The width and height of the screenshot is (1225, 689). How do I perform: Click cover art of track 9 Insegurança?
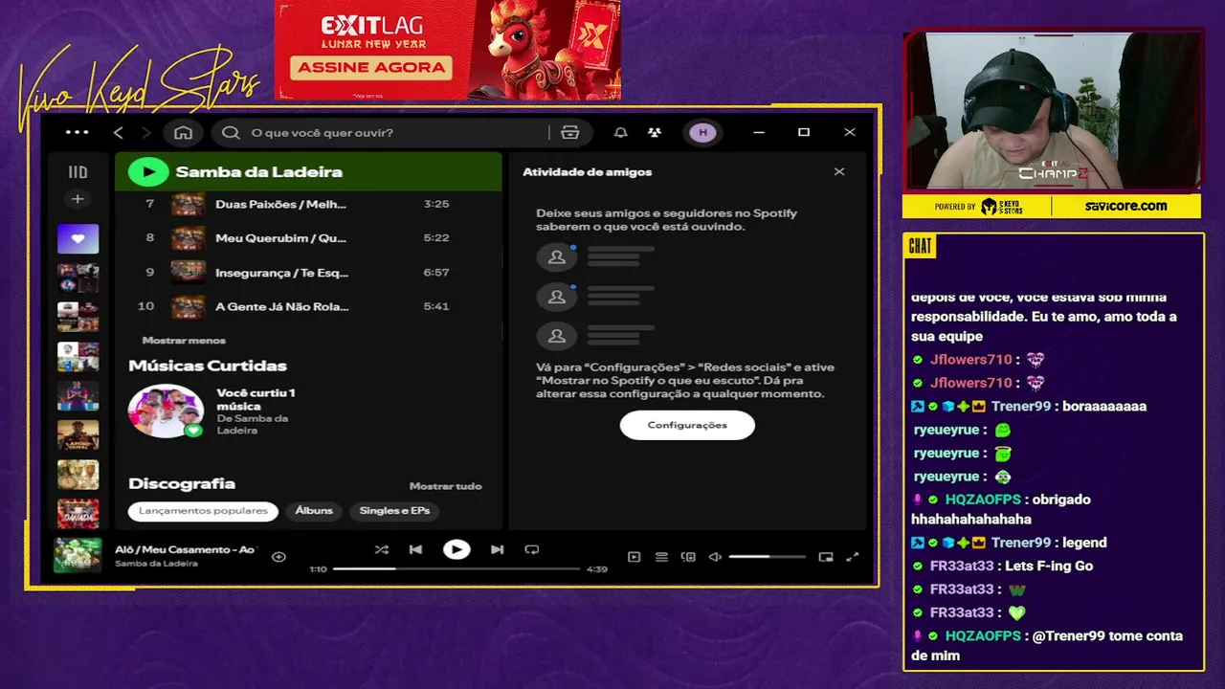pyautogui.click(x=189, y=273)
